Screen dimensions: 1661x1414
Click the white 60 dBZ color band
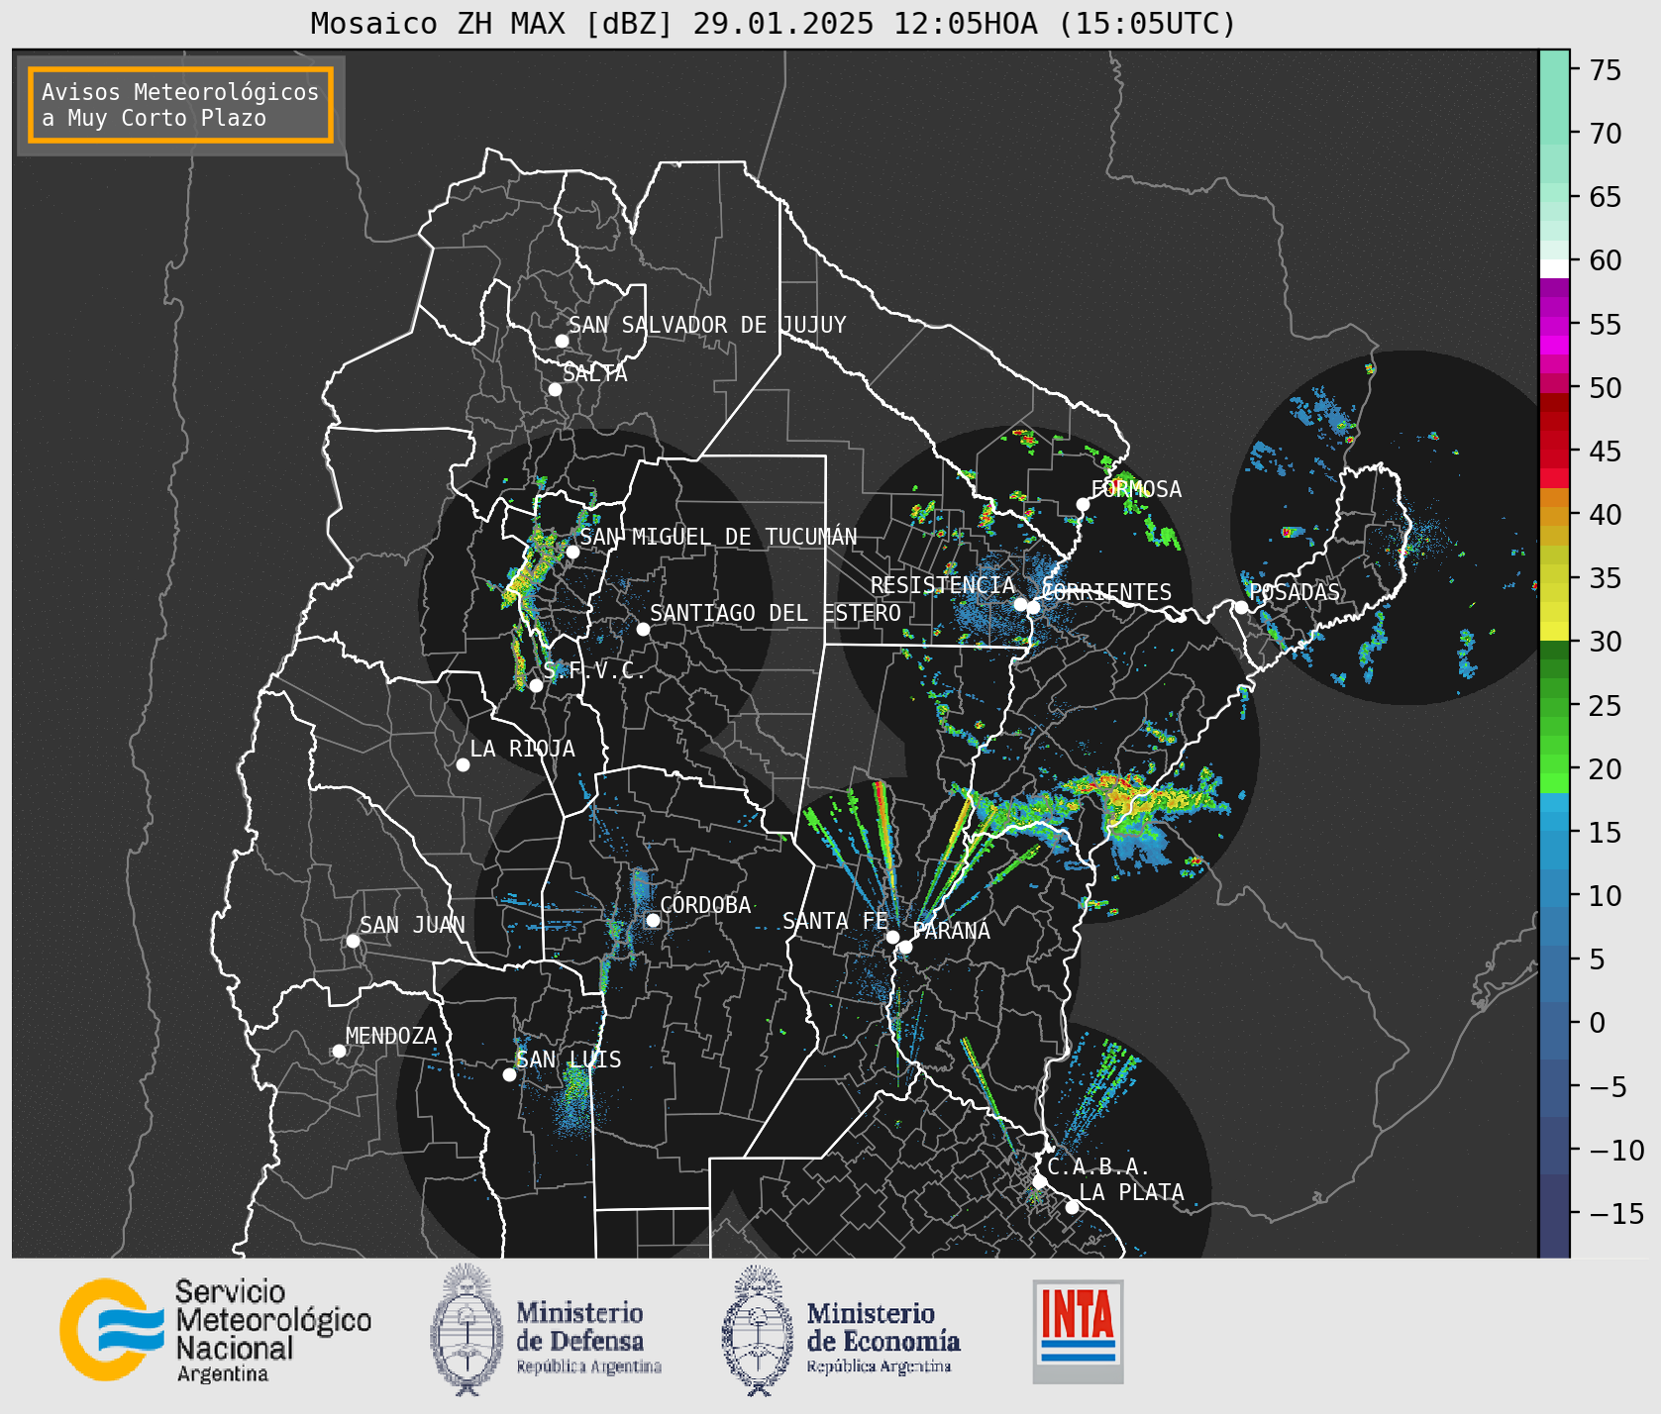click(1554, 268)
